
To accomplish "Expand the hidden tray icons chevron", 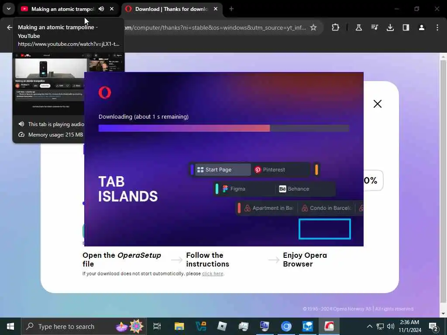I will pyautogui.click(x=369, y=326).
